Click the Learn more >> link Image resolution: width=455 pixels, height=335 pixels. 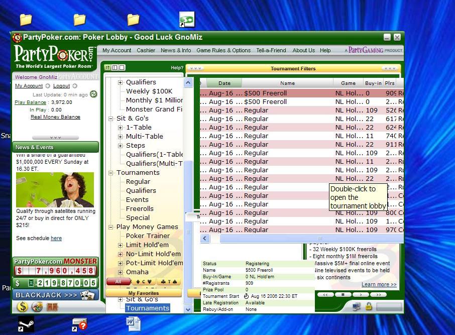pyautogui.click(x=379, y=284)
